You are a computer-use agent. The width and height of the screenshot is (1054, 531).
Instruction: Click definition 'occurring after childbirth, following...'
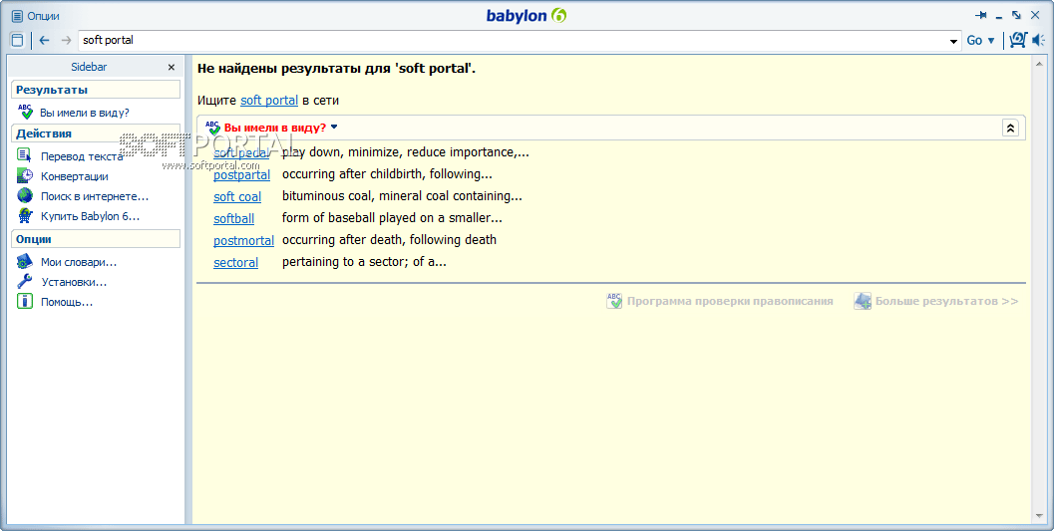point(387,174)
